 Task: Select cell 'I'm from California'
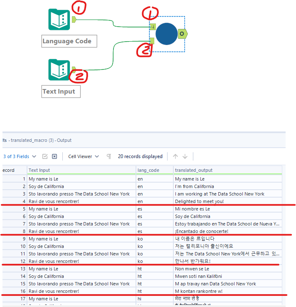[x=228, y=186]
